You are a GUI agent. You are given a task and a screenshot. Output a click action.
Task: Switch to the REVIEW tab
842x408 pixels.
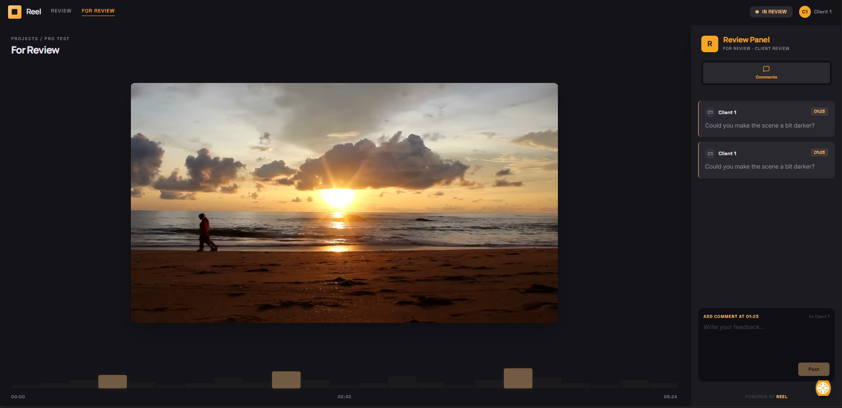click(61, 11)
